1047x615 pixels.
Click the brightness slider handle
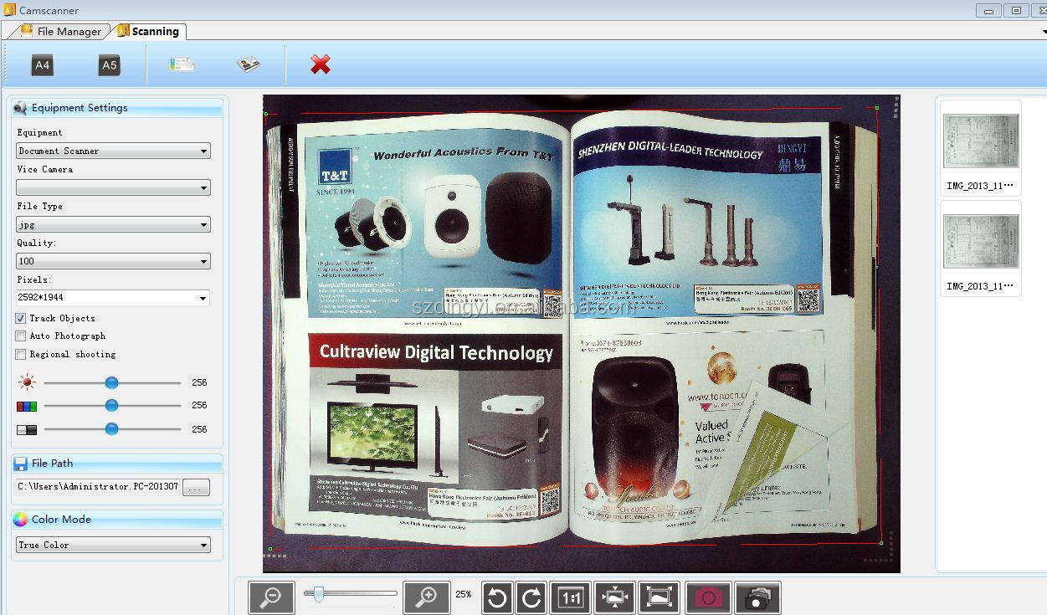(x=111, y=382)
